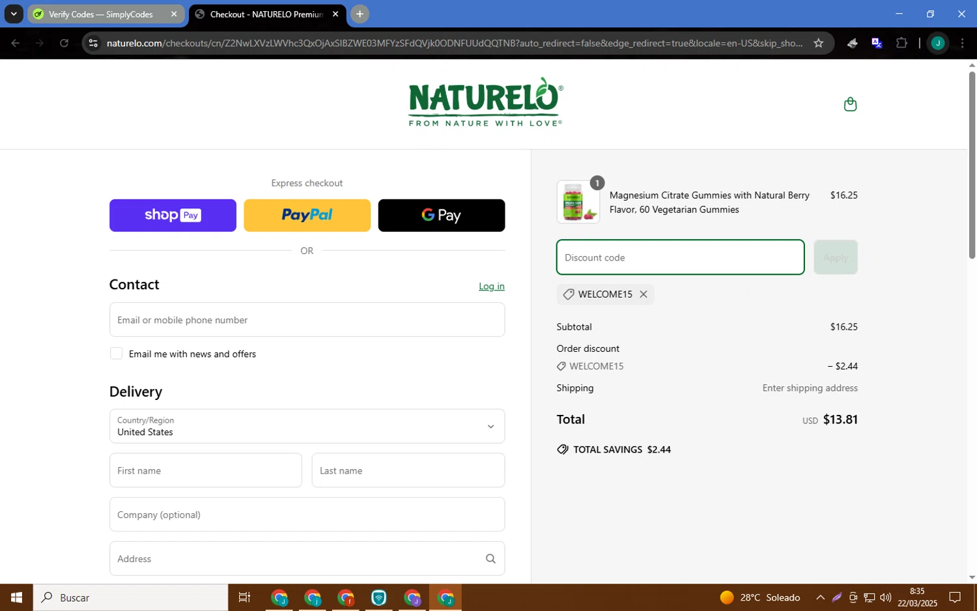Screen dimensions: 977x611
Task: Open the bird-shaped extension icon in toolbar
Action: point(852,43)
